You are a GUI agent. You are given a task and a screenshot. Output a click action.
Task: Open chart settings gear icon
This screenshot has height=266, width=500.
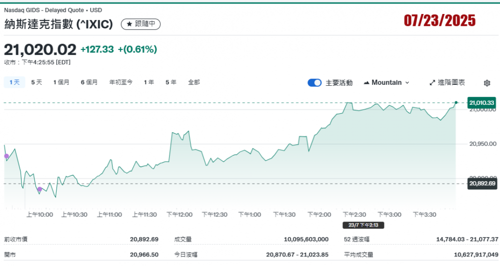click(487, 83)
